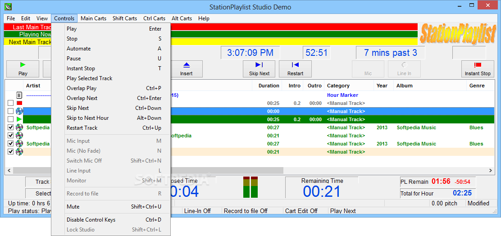Choose Play Selected Track menu entry
The width and height of the screenshot is (501, 236).
(111, 78)
